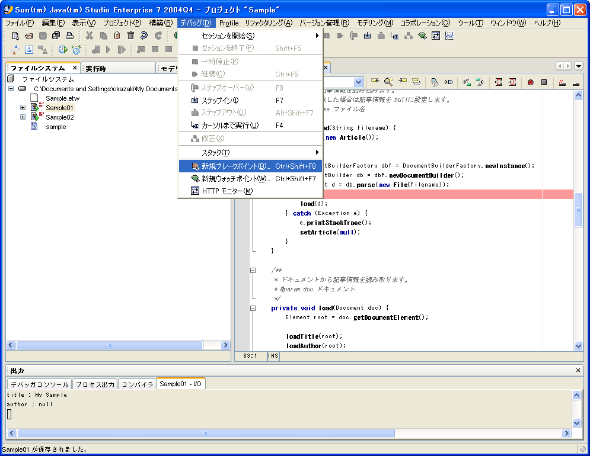
Task: Click the Delete trash can icon
Action: pos(130,36)
